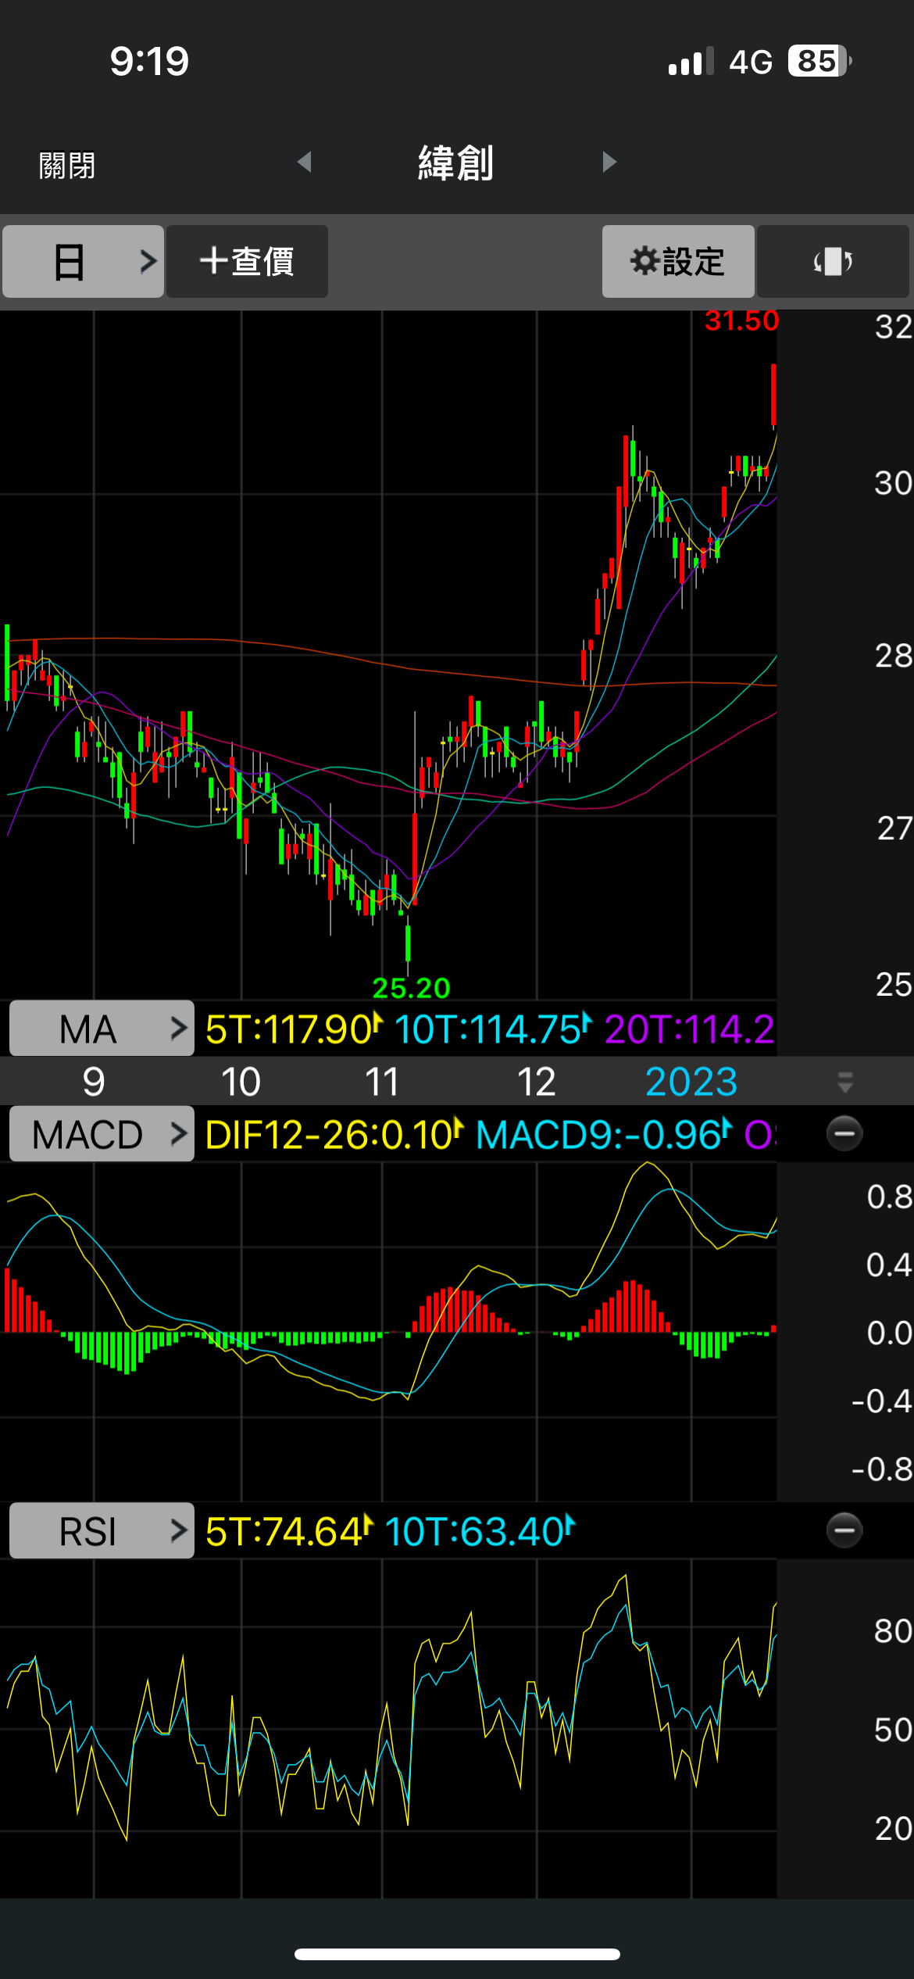
Task: Tap the 25.20 low price label
Action: click(x=411, y=988)
